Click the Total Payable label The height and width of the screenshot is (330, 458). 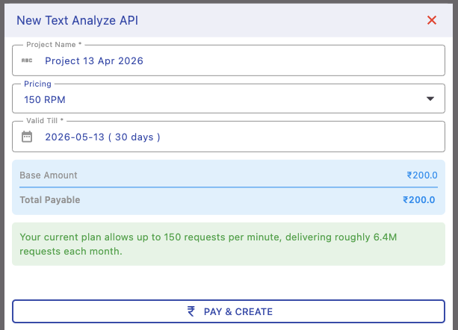pyautogui.click(x=50, y=199)
